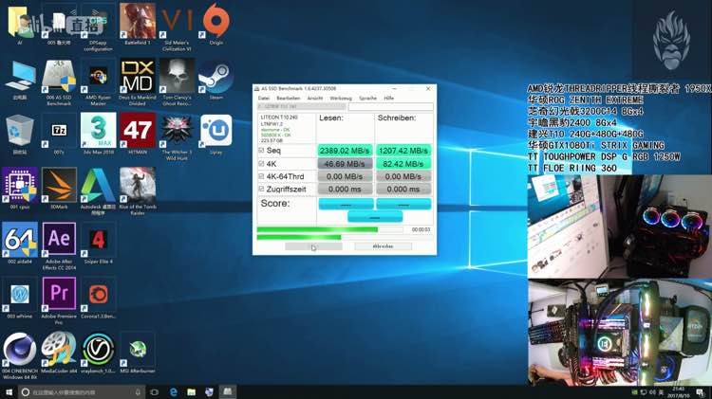Open the notification center tray icon

click(701, 391)
